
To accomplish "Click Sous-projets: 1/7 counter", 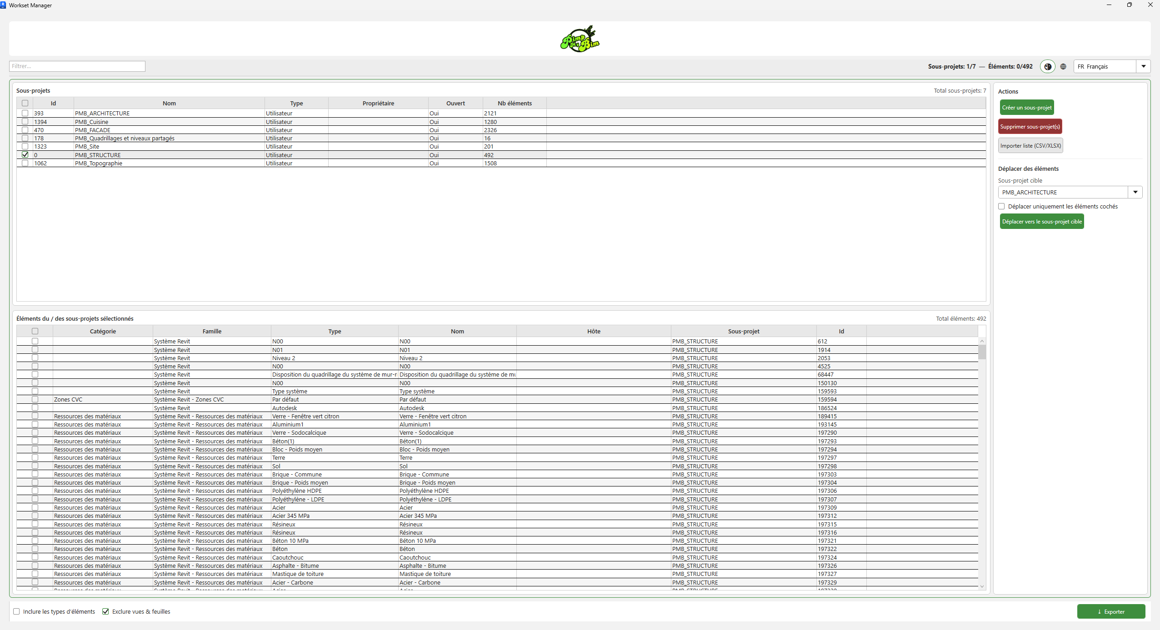I will click(952, 66).
